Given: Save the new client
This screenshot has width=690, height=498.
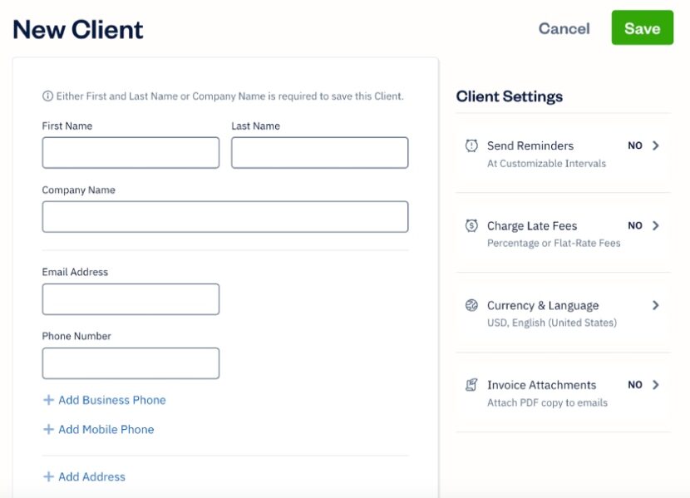Looking at the screenshot, I should coord(642,28).
